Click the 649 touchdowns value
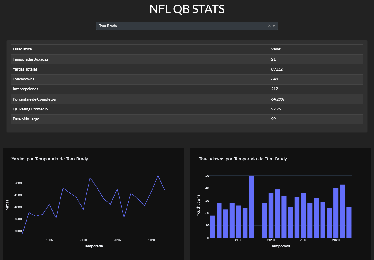This screenshot has height=260, width=374. pyautogui.click(x=275, y=79)
